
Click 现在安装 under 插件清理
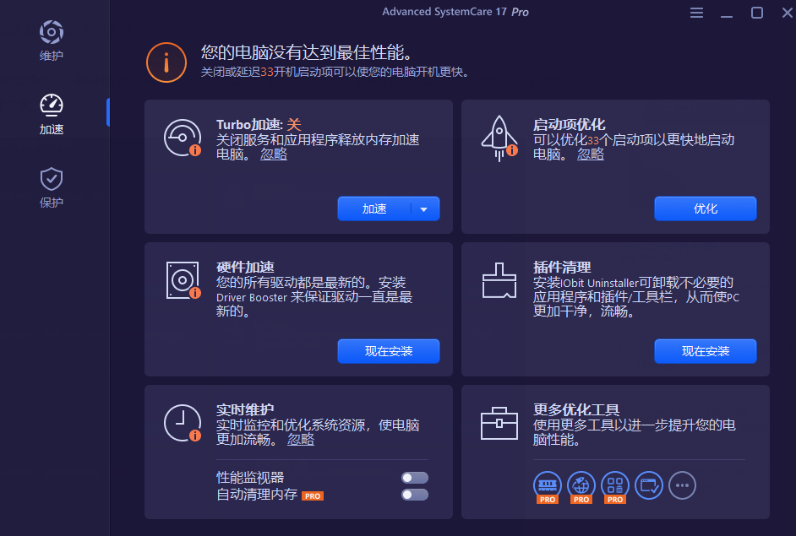(x=706, y=351)
